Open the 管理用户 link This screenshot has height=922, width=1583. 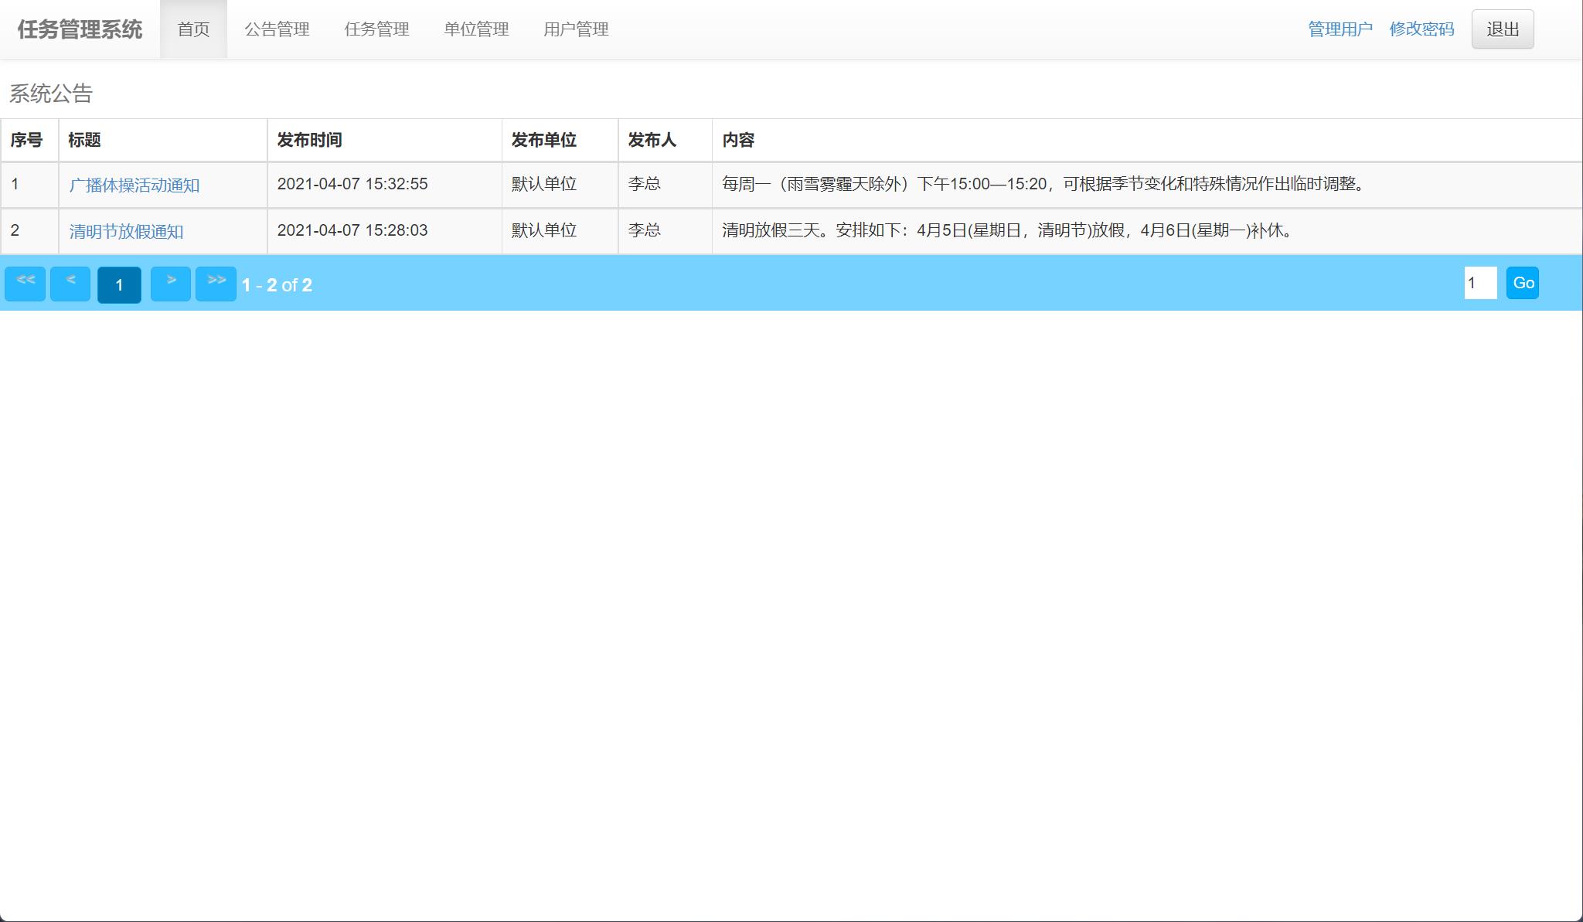[x=1340, y=29]
